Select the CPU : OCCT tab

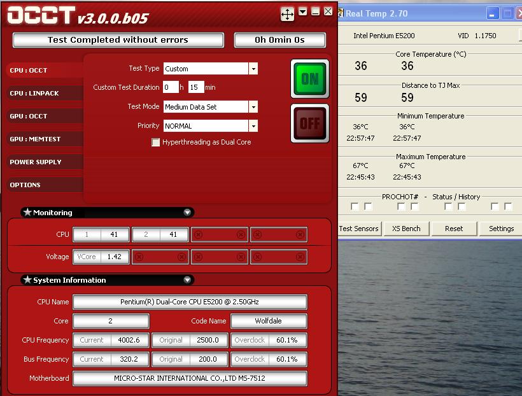tap(45, 70)
